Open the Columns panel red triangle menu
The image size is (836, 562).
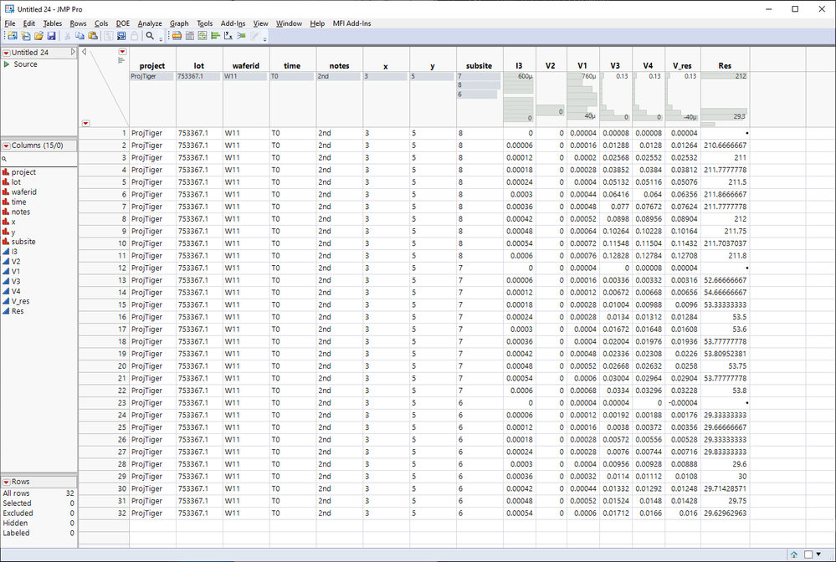click(x=7, y=146)
